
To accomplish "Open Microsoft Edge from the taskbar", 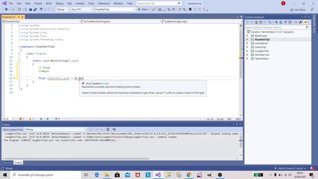I will point(97,175).
